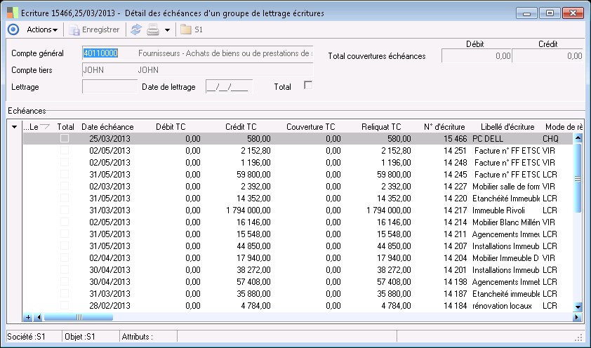Expand the printer options dropdown arrow
Image resolution: width=591 pixels, height=348 pixels.
(167, 29)
